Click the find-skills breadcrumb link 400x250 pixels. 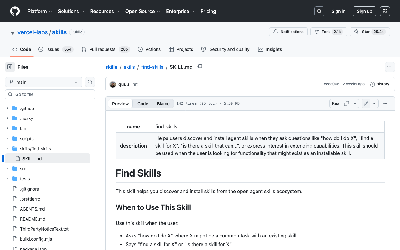point(152,67)
